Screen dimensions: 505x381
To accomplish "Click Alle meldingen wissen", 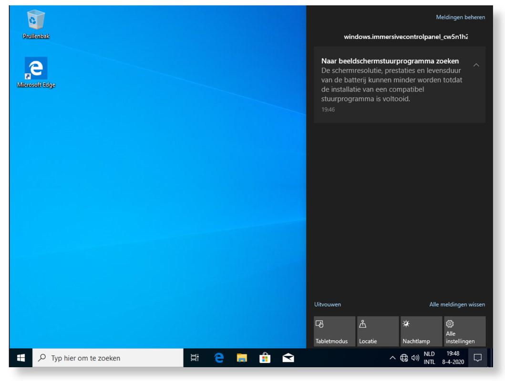I will pos(457,304).
